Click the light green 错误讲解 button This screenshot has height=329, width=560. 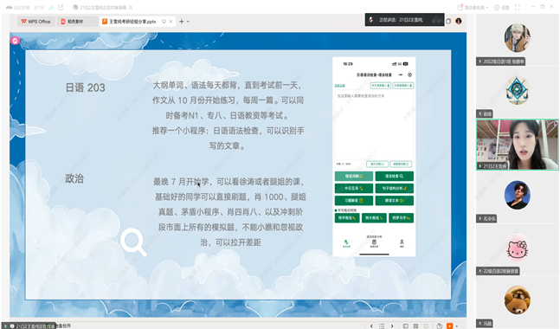[x=354, y=176]
